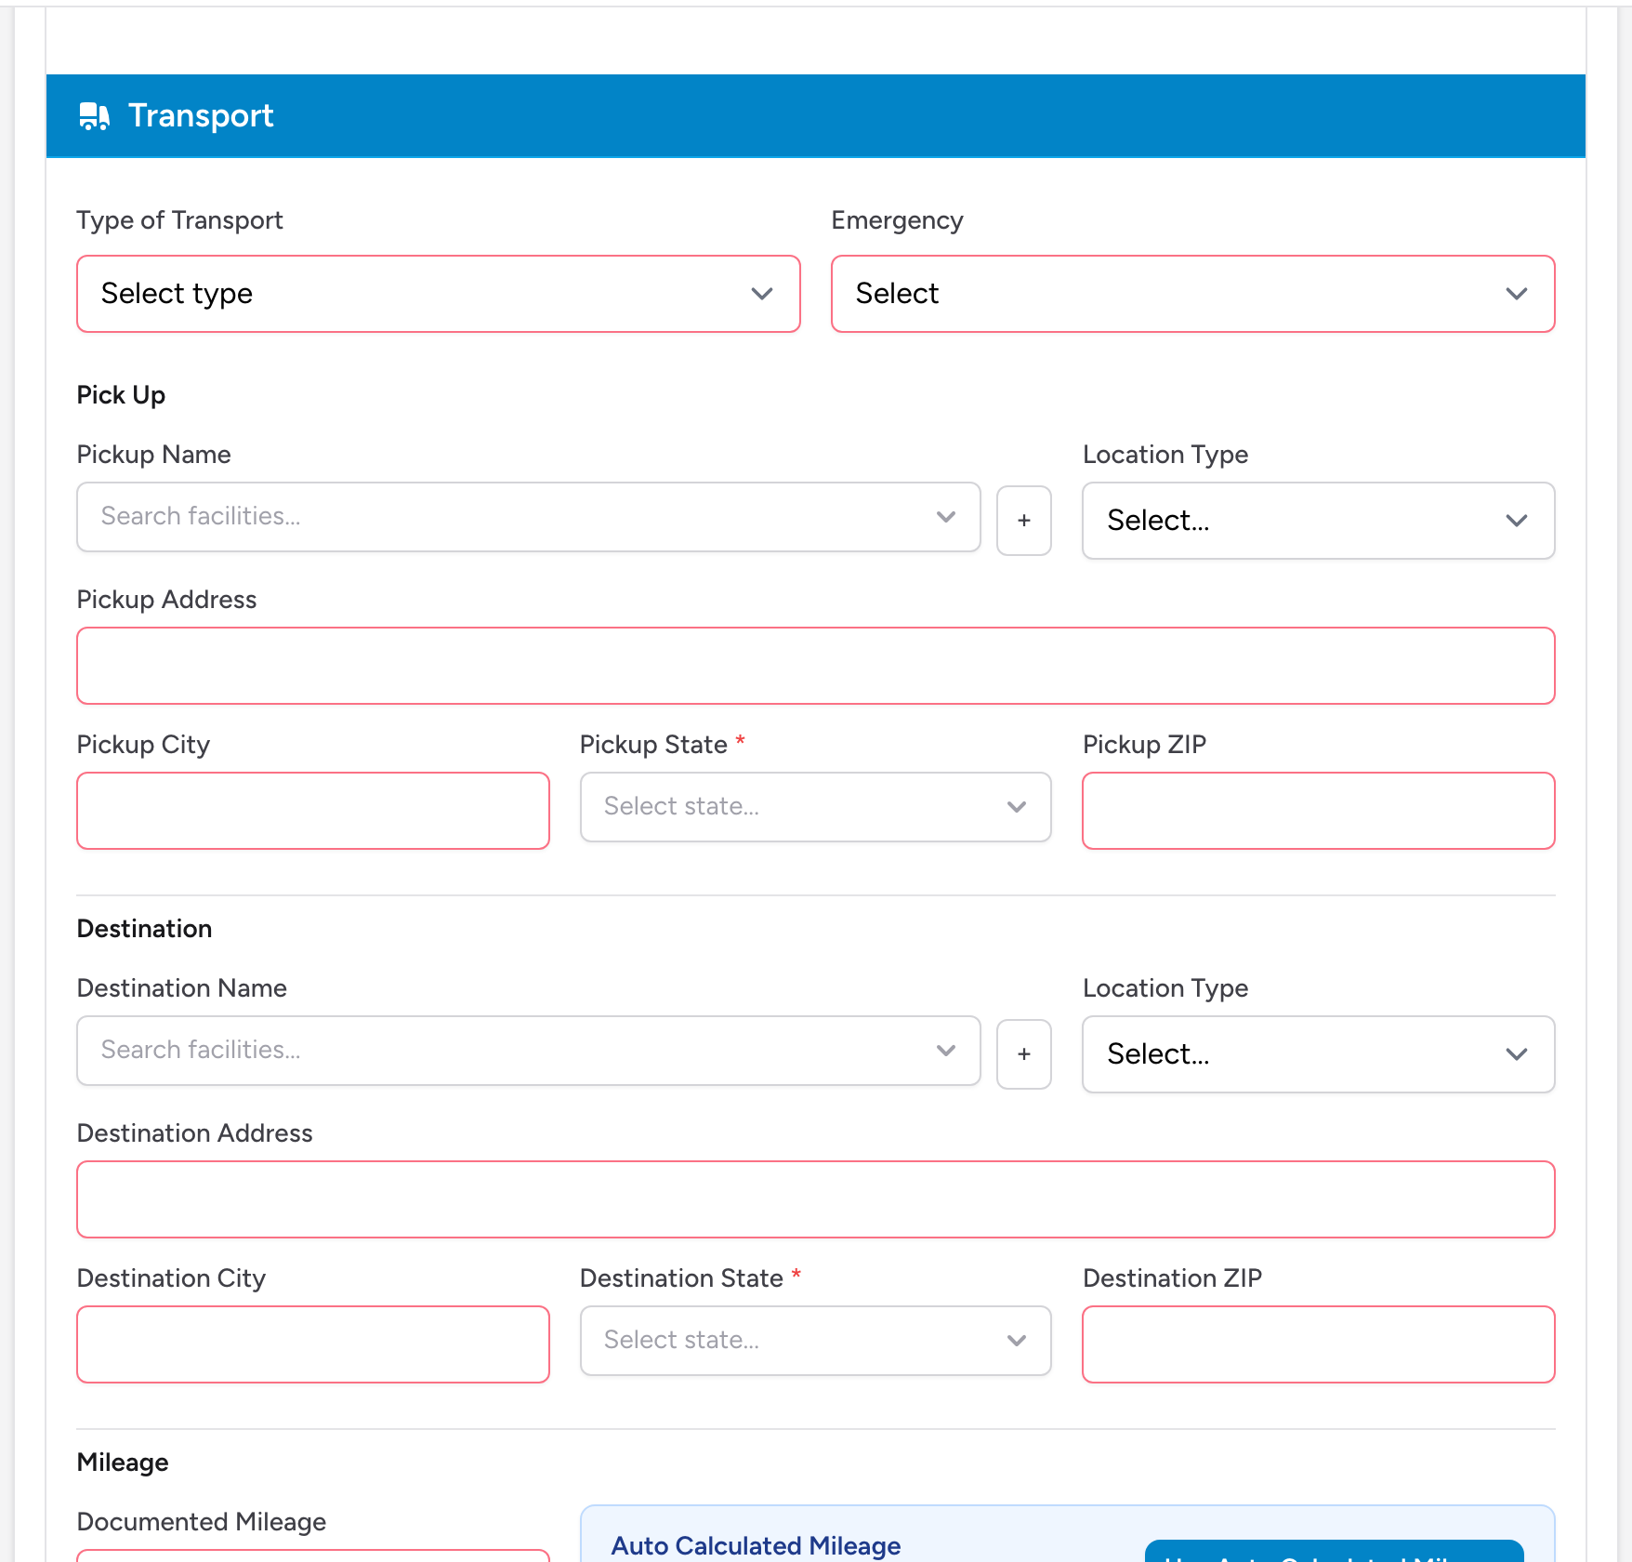Open the Pickup Name facilities search dropdown

click(x=529, y=517)
